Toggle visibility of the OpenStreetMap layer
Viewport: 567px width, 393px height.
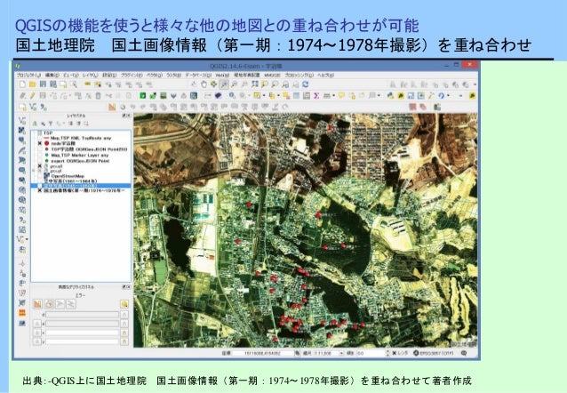[40, 176]
